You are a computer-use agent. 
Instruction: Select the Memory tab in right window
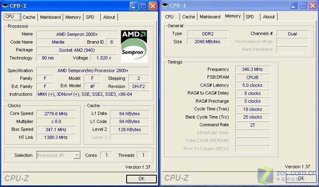pos(233,16)
